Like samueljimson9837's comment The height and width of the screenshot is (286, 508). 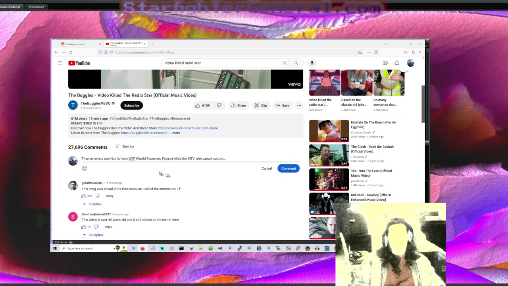[83, 227]
